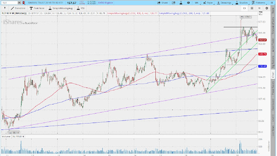Select the Text Note tool

[37, 8]
